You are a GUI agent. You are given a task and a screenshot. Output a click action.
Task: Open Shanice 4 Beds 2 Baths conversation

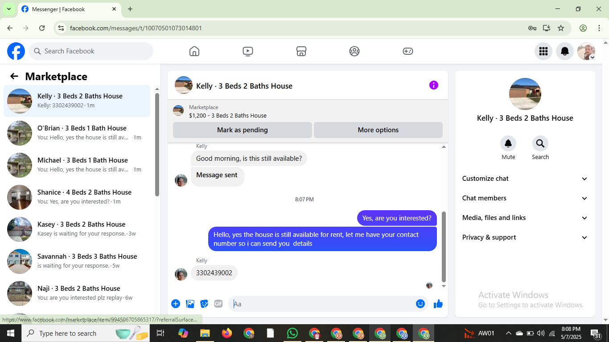click(x=77, y=197)
